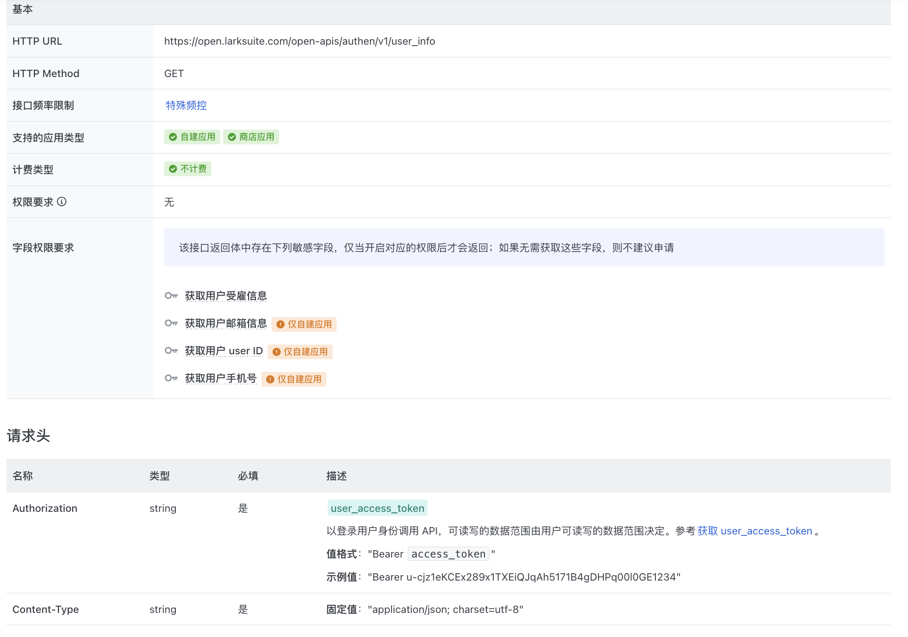Open the 特殊频控 rate limit link

(186, 106)
